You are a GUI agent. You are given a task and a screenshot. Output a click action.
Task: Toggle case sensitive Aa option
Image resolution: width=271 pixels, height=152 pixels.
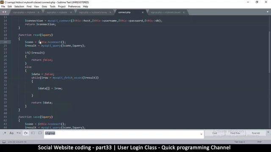coord(11,133)
